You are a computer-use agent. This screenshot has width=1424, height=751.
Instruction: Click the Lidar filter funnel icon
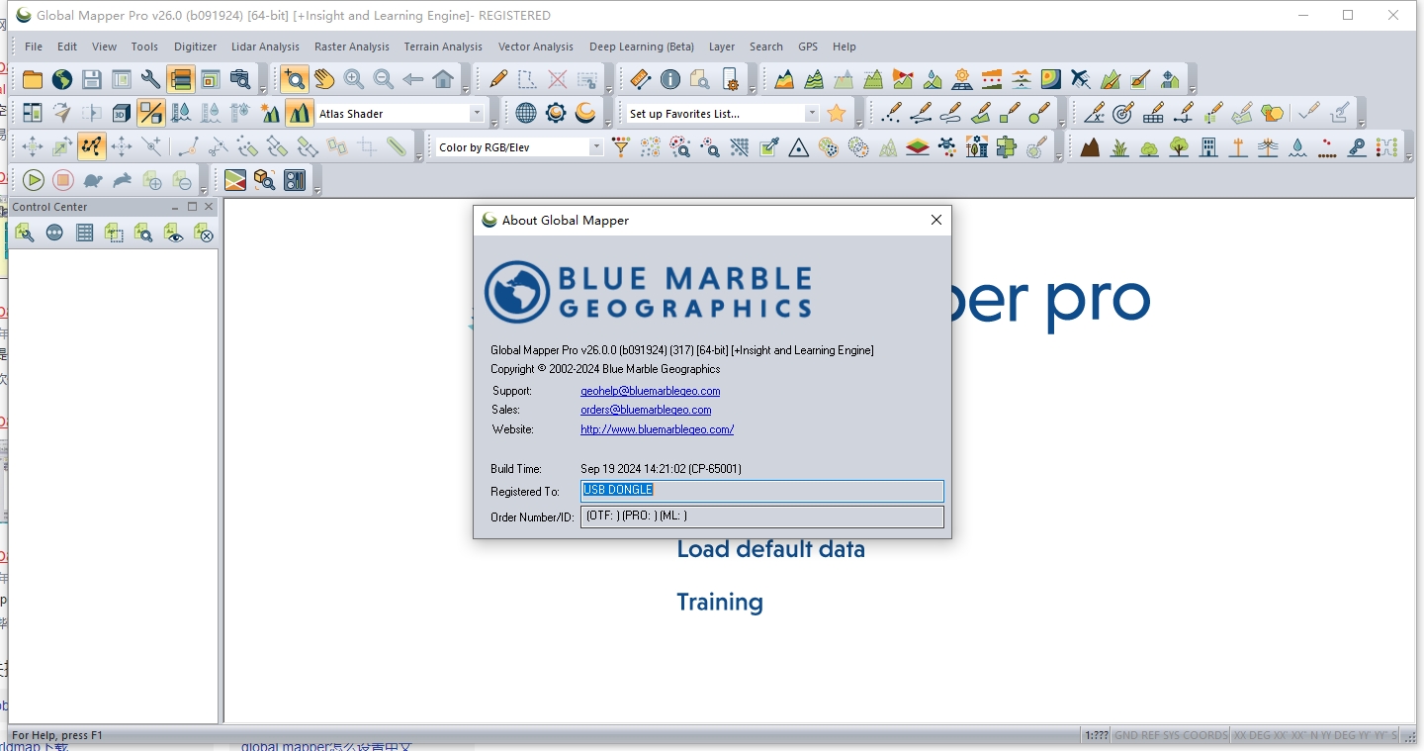click(x=621, y=147)
